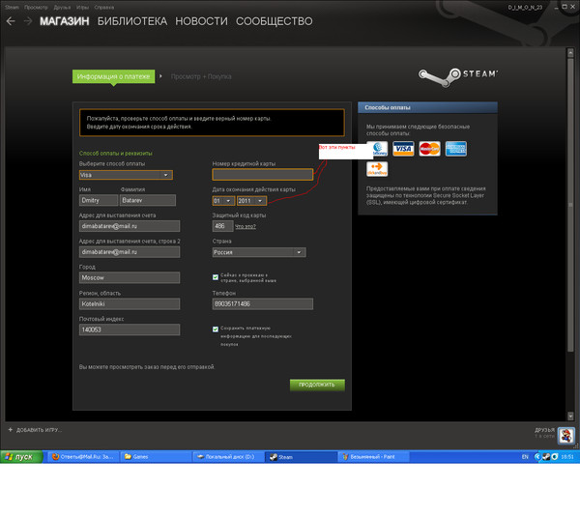Focus billing address first line field

tap(130, 226)
